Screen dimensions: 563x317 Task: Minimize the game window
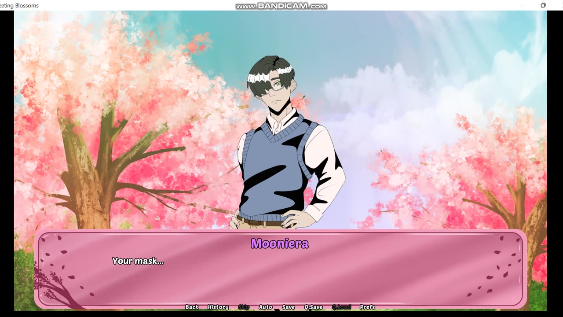pos(522,5)
